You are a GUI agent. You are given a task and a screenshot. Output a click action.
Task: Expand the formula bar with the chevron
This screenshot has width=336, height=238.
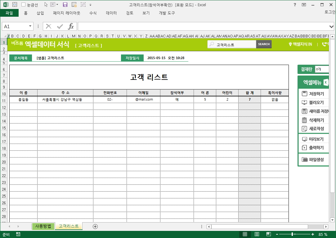tap(331, 26)
